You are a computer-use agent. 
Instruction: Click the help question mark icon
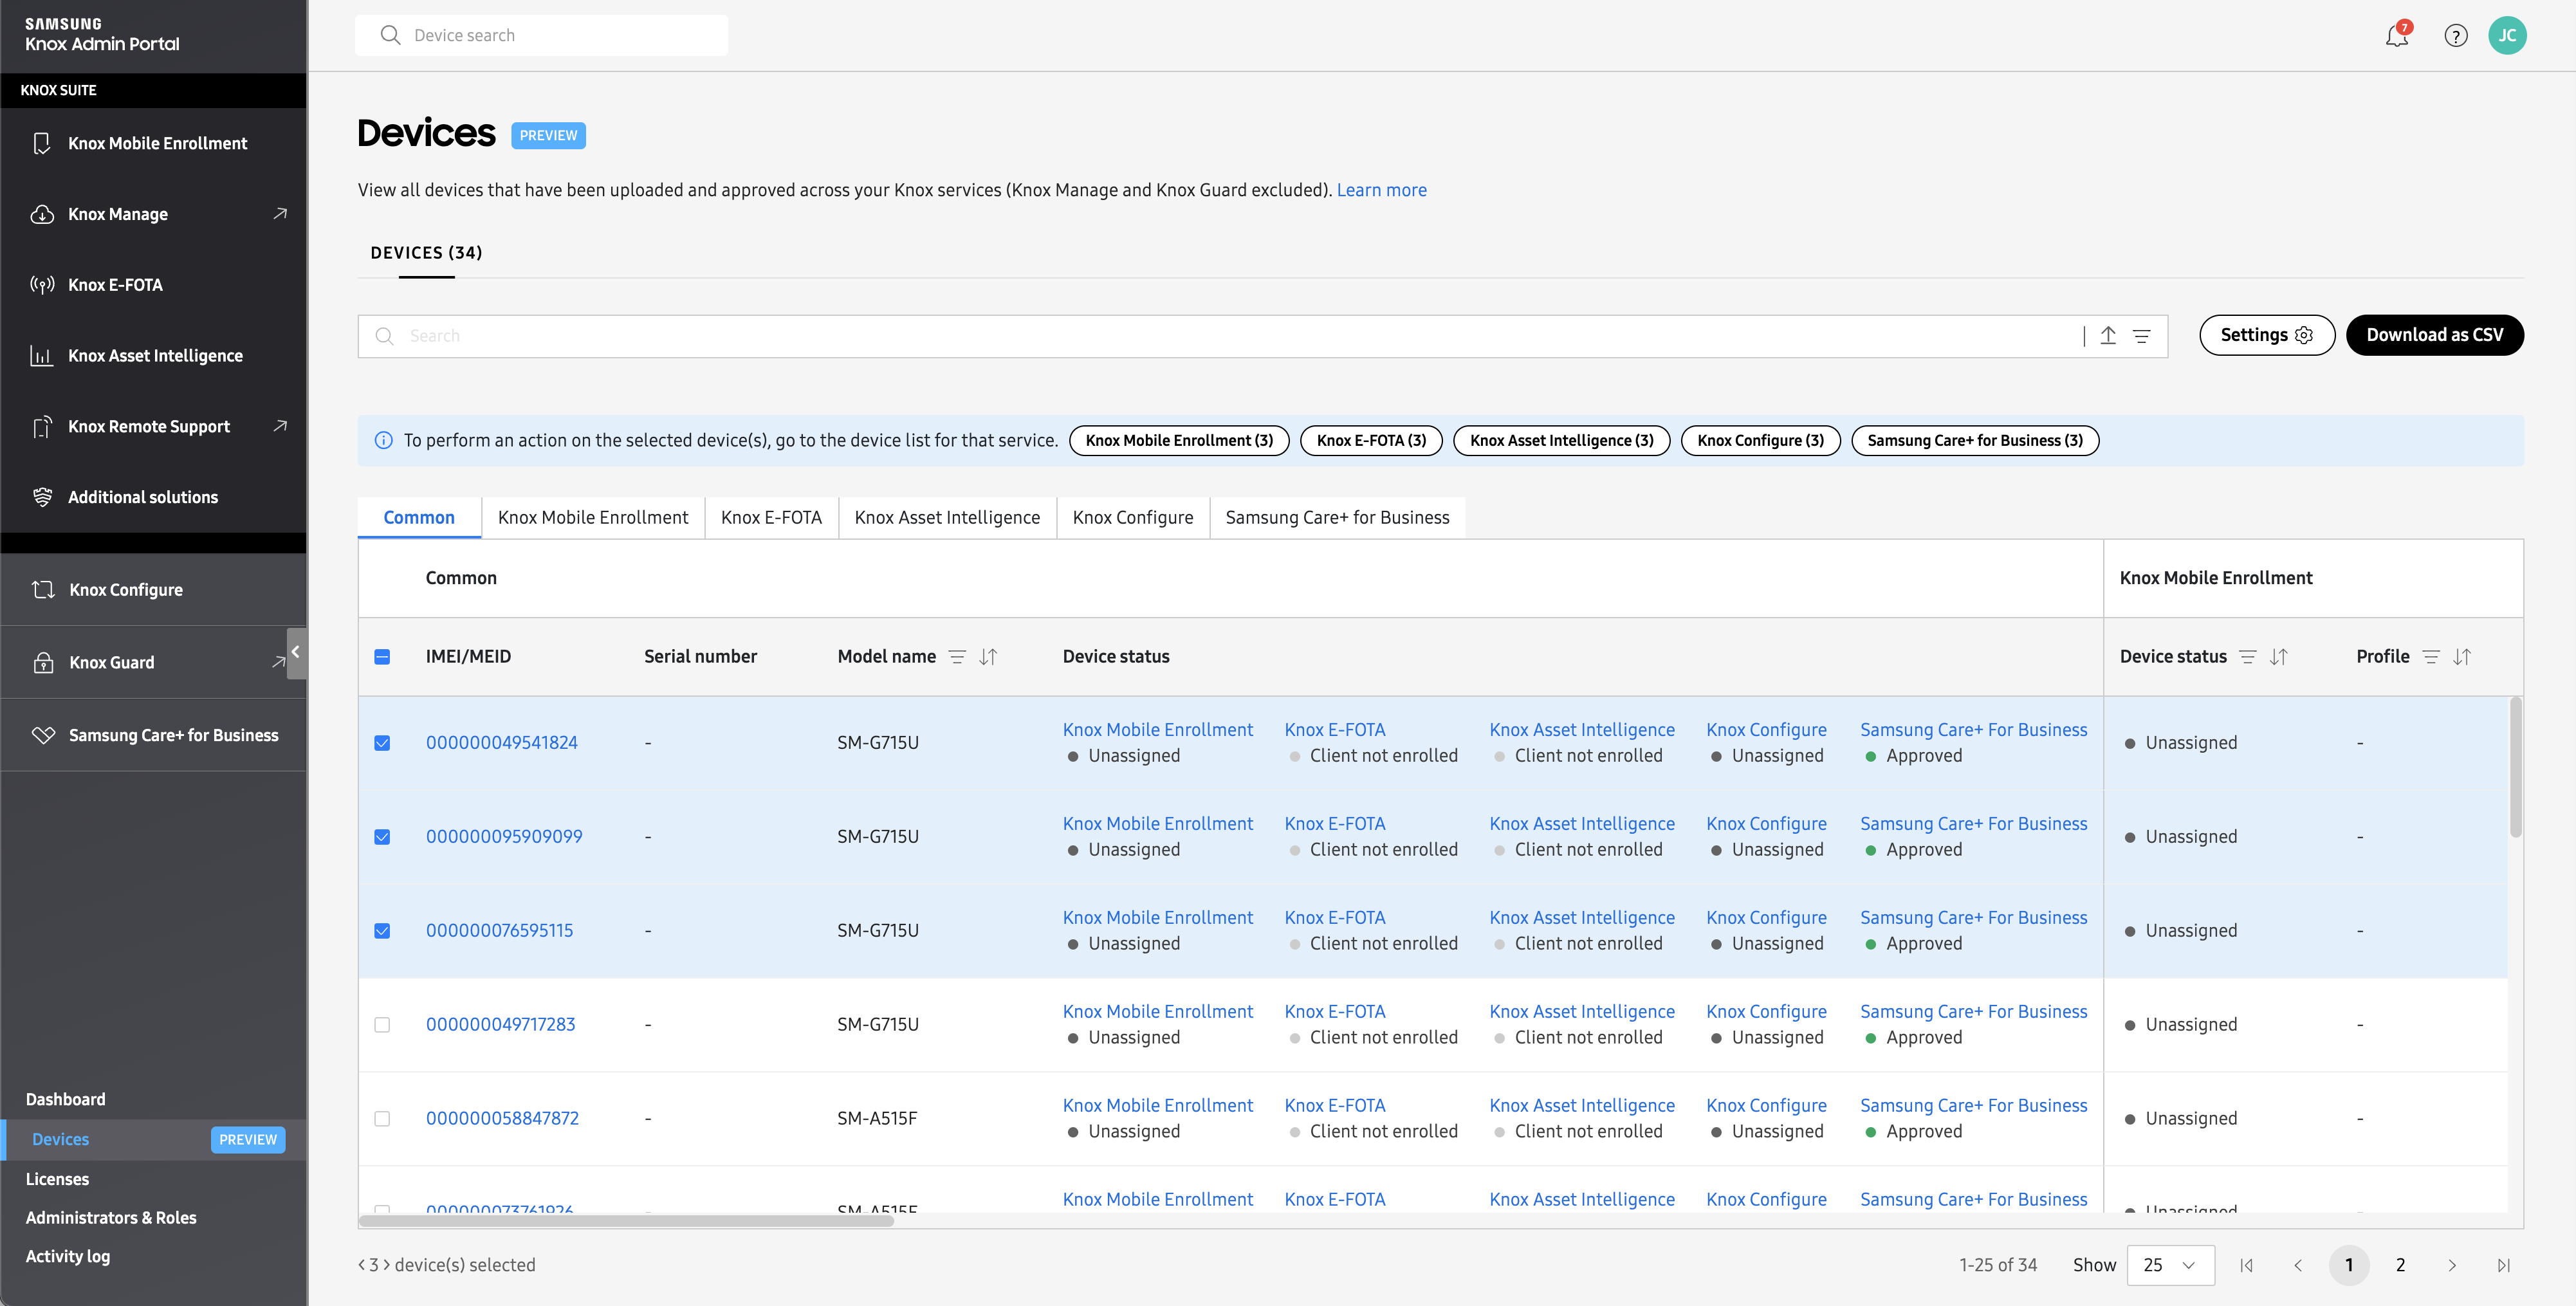click(x=2455, y=36)
